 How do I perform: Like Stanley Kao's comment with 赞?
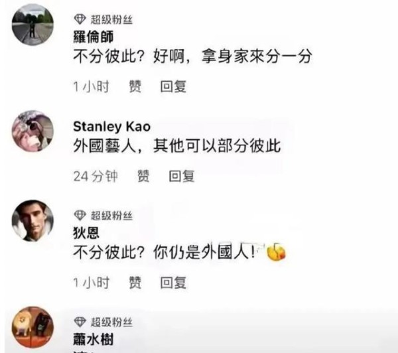(143, 176)
